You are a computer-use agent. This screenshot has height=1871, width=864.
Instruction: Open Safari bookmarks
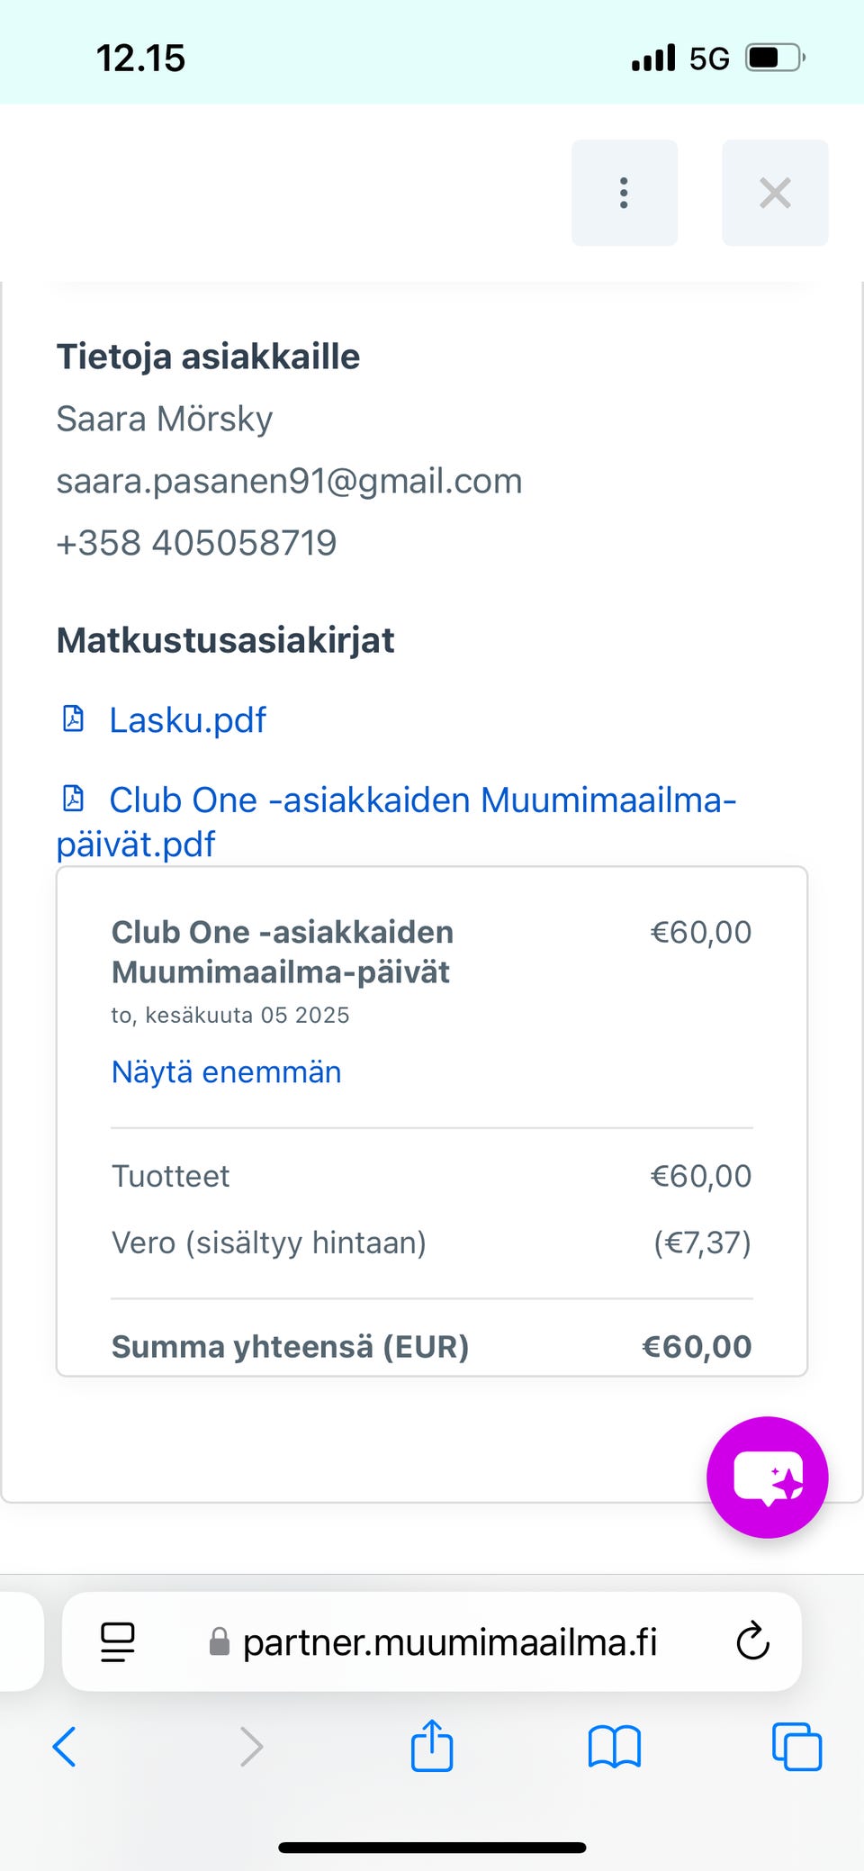(x=614, y=1747)
